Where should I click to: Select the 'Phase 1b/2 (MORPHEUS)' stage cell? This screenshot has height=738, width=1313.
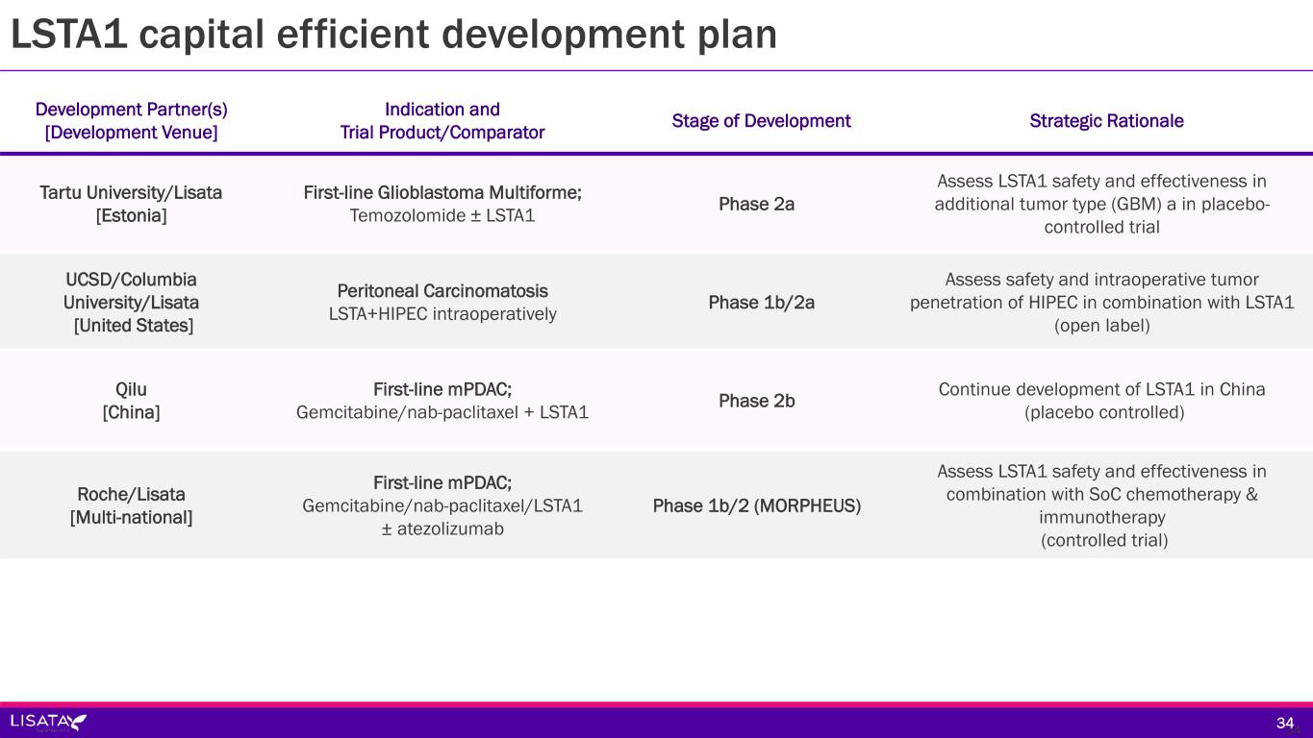756,505
